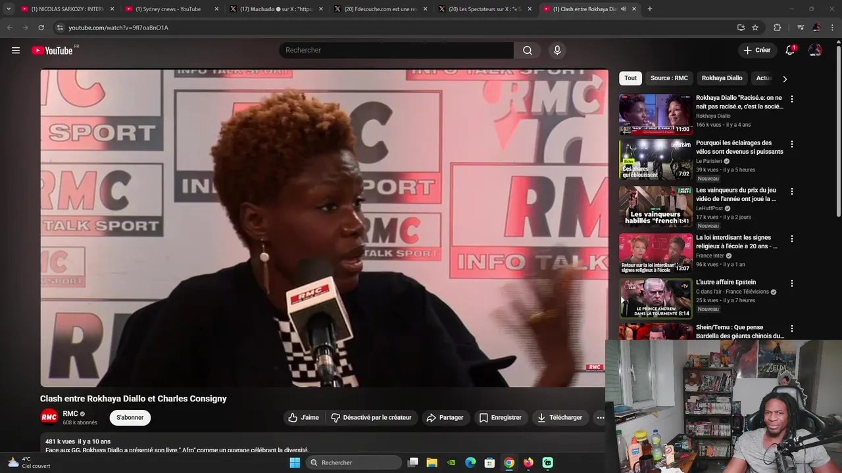Select the Tout filter chip
Viewport: 842px width, 473px height.
630,78
